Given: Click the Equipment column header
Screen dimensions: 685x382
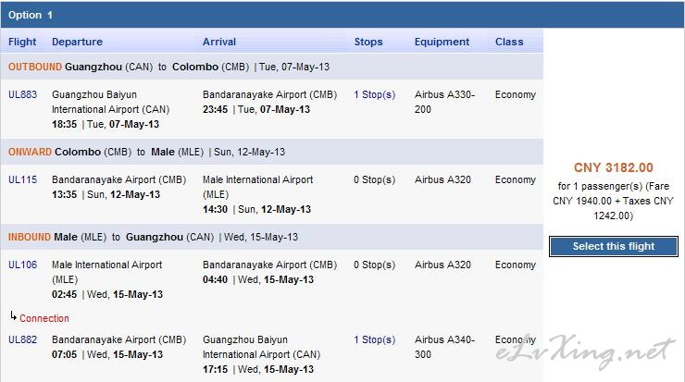Looking at the screenshot, I should point(442,42).
